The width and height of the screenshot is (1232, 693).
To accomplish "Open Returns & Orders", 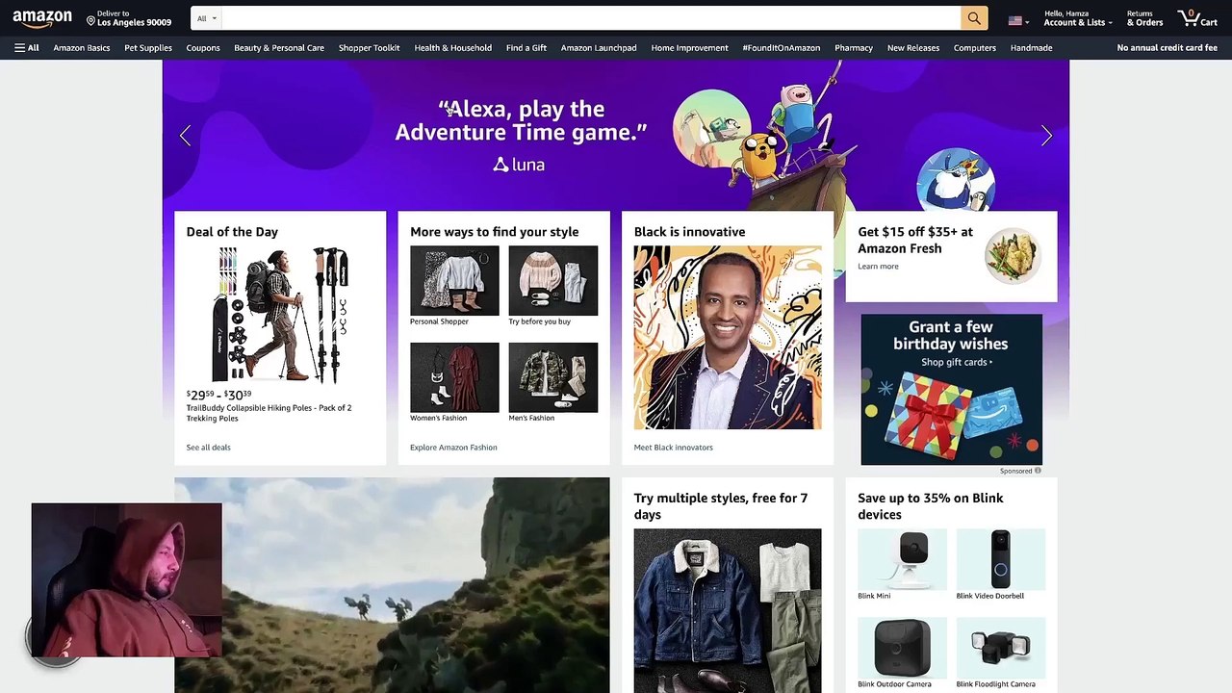I will click(x=1144, y=18).
